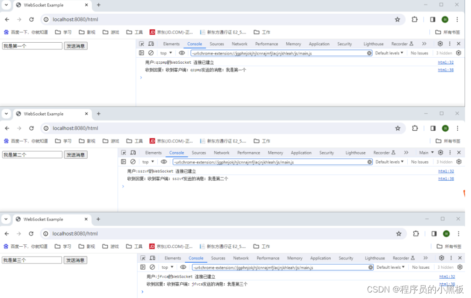471x298 pixels.
Task: Open the Recorder panel in DevTools
Action: (399, 44)
